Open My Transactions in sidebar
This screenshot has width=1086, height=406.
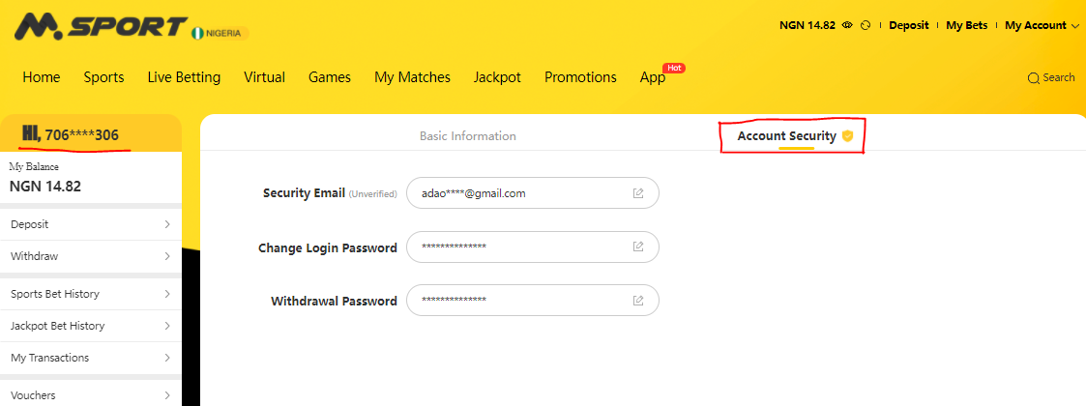pyautogui.click(x=91, y=358)
